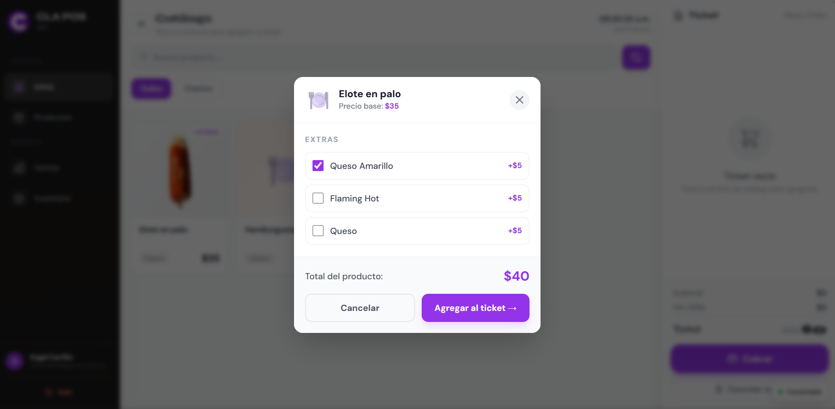This screenshot has height=409, width=835.
Task: Check the Flaming Hot extra
Action: click(318, 198)
